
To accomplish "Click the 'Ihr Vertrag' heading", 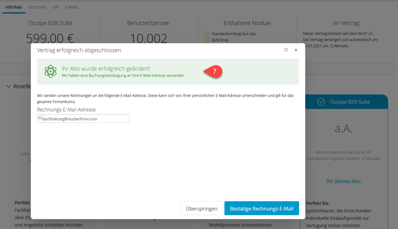I will pos(346,23).
